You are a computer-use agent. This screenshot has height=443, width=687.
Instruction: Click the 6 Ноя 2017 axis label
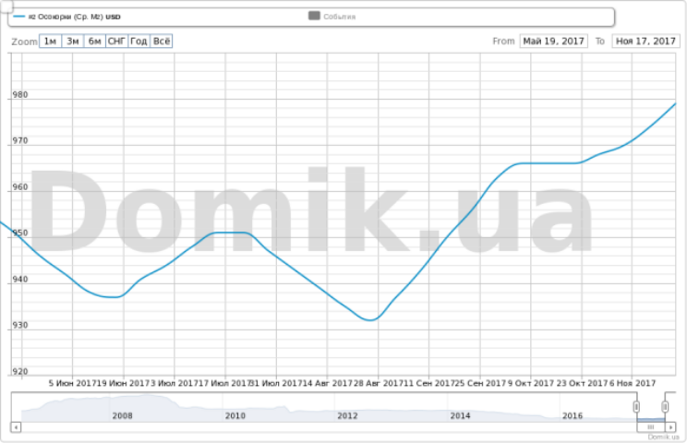(633, 383)
